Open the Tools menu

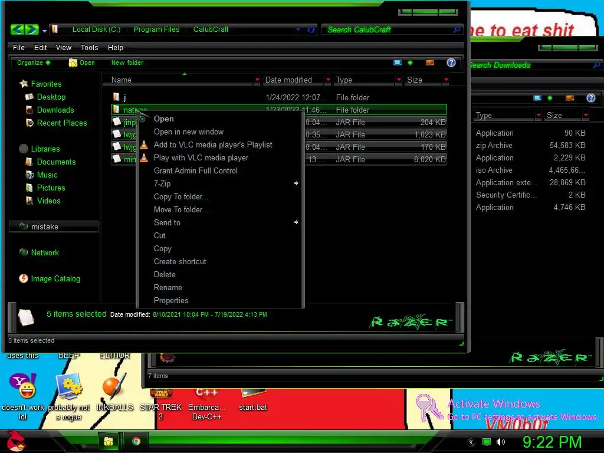(x=90, y=48)
